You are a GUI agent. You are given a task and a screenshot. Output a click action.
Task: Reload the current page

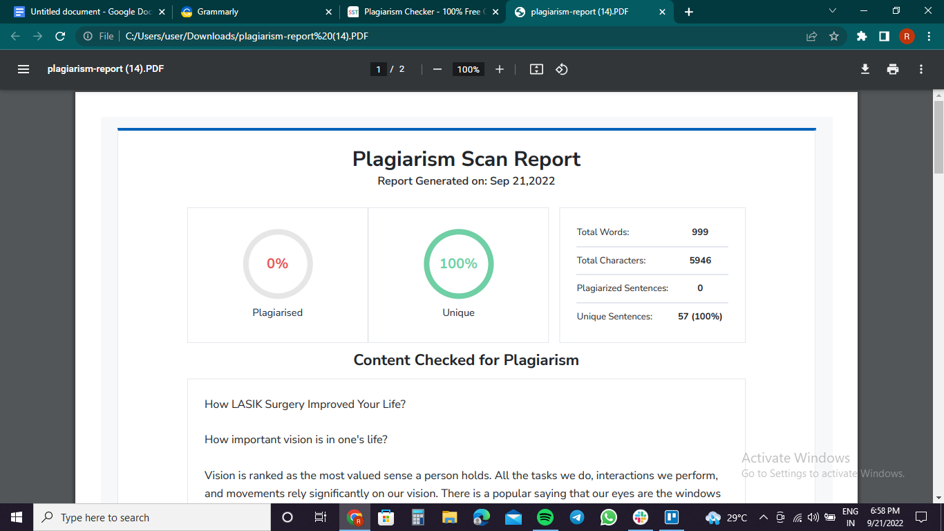click(60, 36)
